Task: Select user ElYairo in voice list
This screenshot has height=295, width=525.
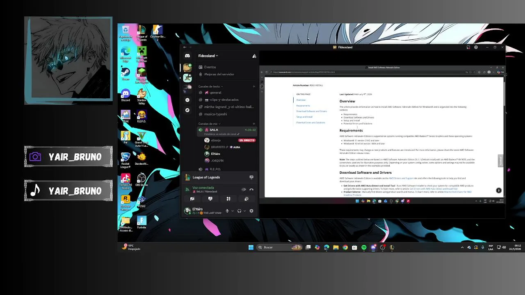Action: coord(212,154)
